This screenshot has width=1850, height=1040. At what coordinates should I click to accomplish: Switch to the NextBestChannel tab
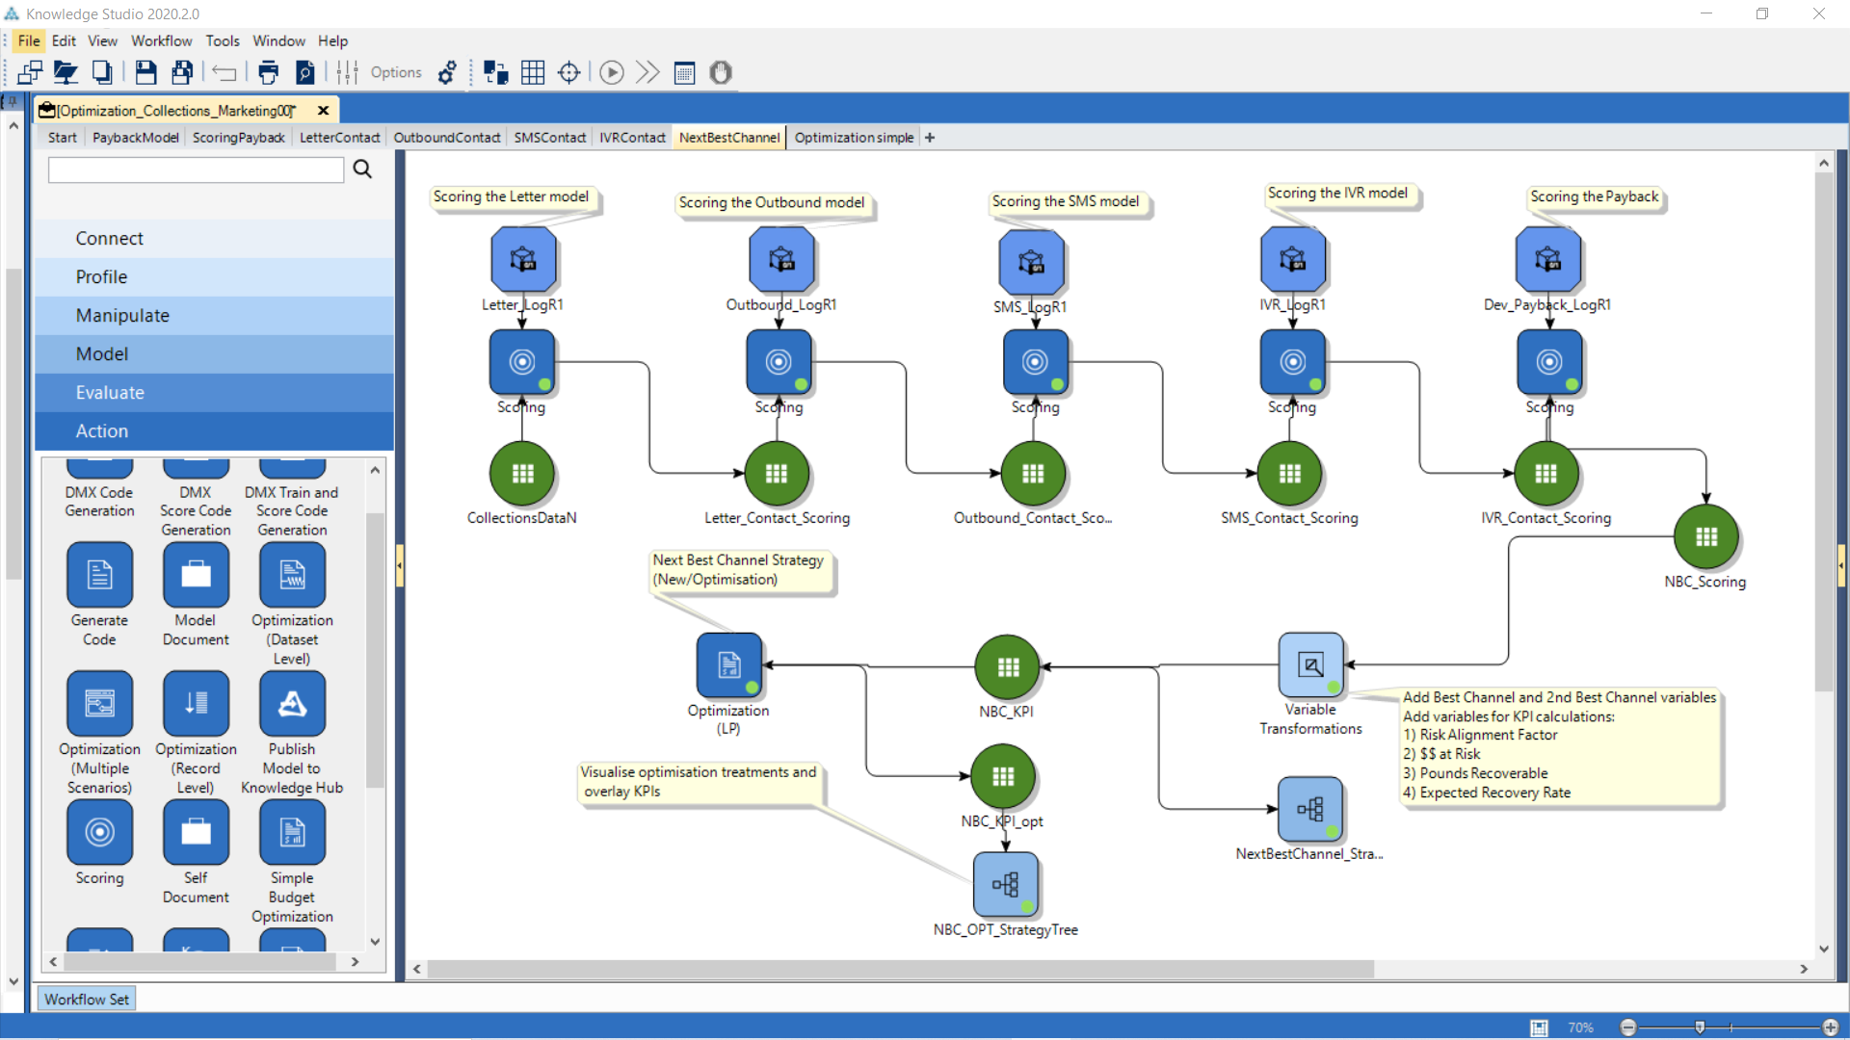point(728,136)
